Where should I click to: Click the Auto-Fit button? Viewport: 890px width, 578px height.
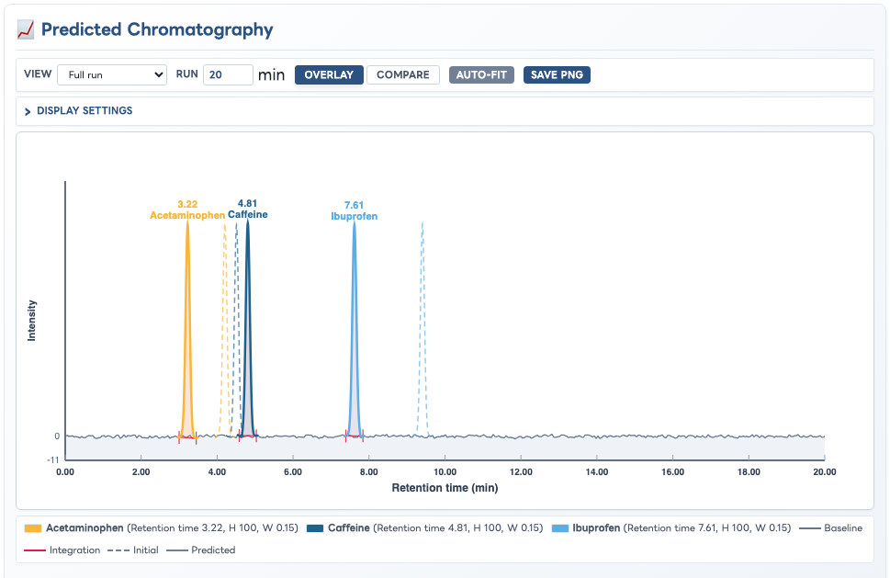pyautogui.click(x=481, y=75)
